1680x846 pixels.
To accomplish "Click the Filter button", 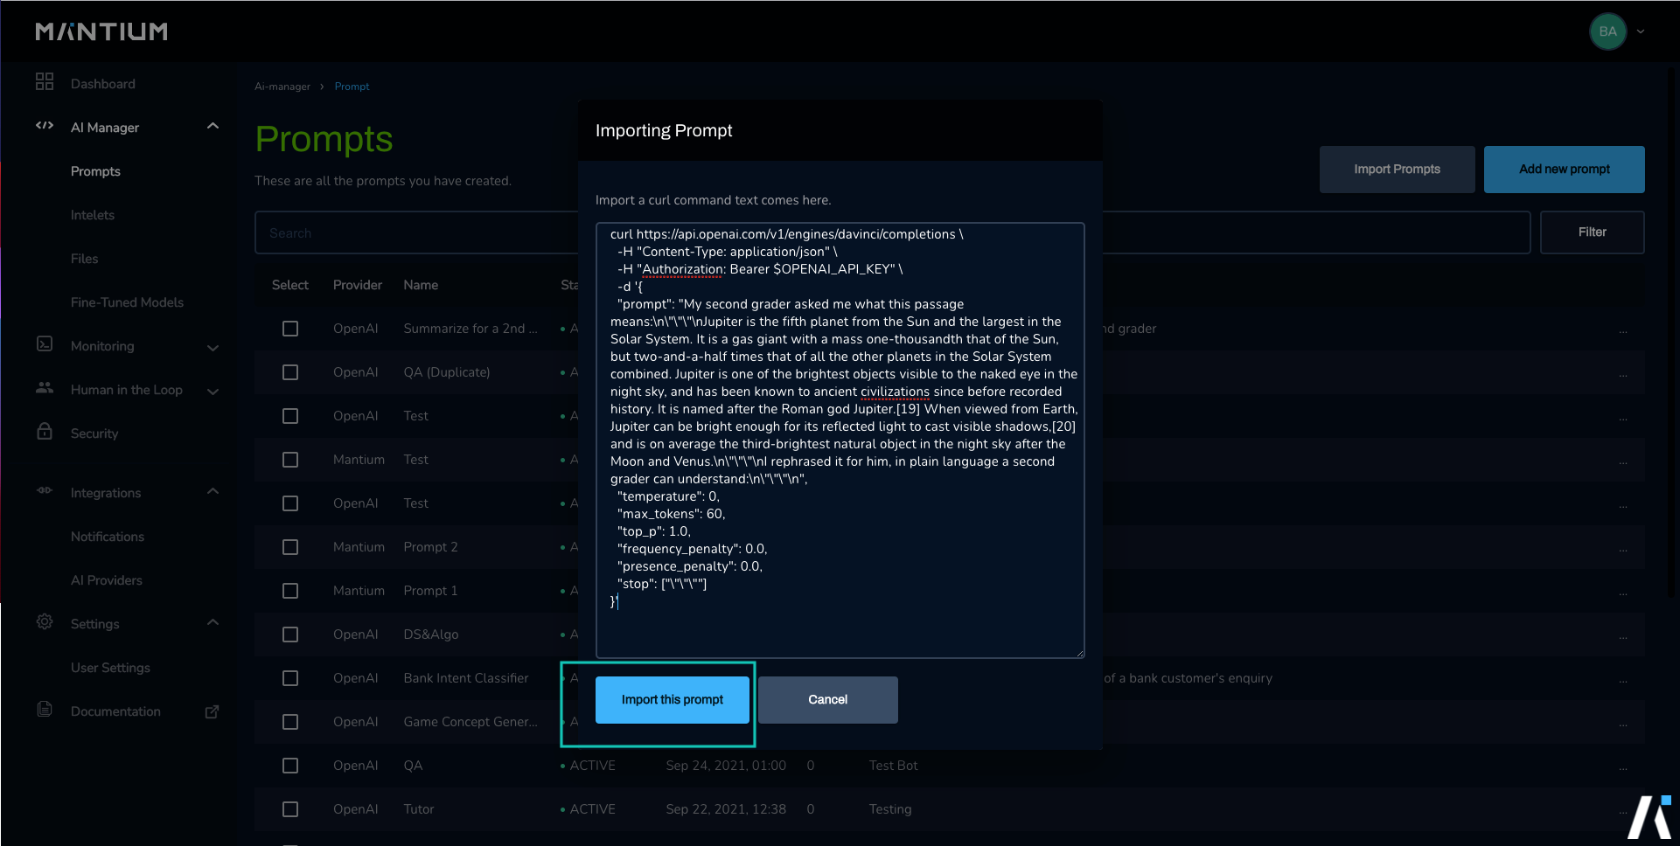I will pos(1592,232).
